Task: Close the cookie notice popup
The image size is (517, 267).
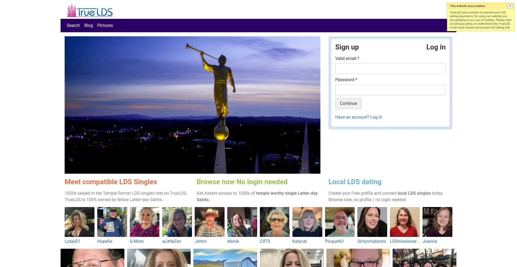Action: click(x=510, y=6)
